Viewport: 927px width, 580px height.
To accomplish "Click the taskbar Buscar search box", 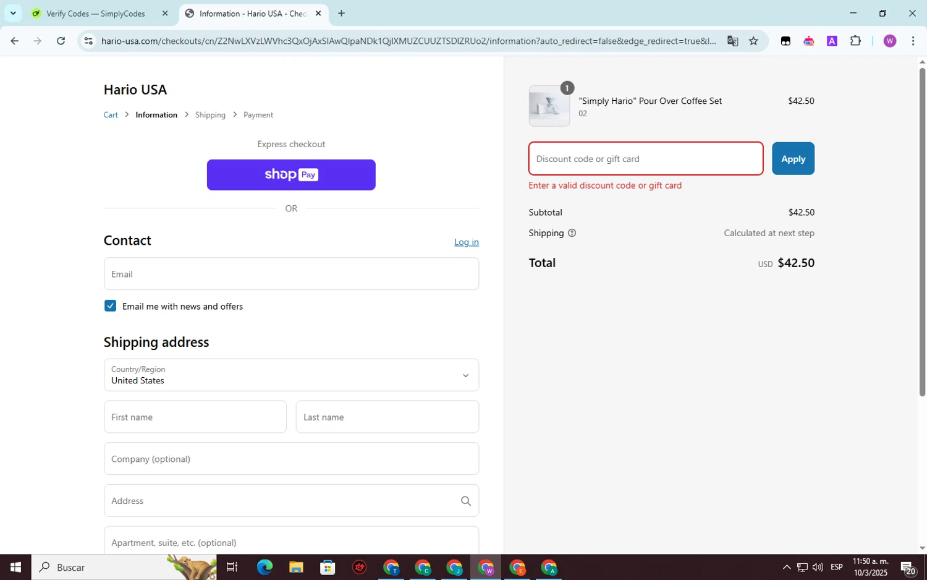I will (124, 567).
